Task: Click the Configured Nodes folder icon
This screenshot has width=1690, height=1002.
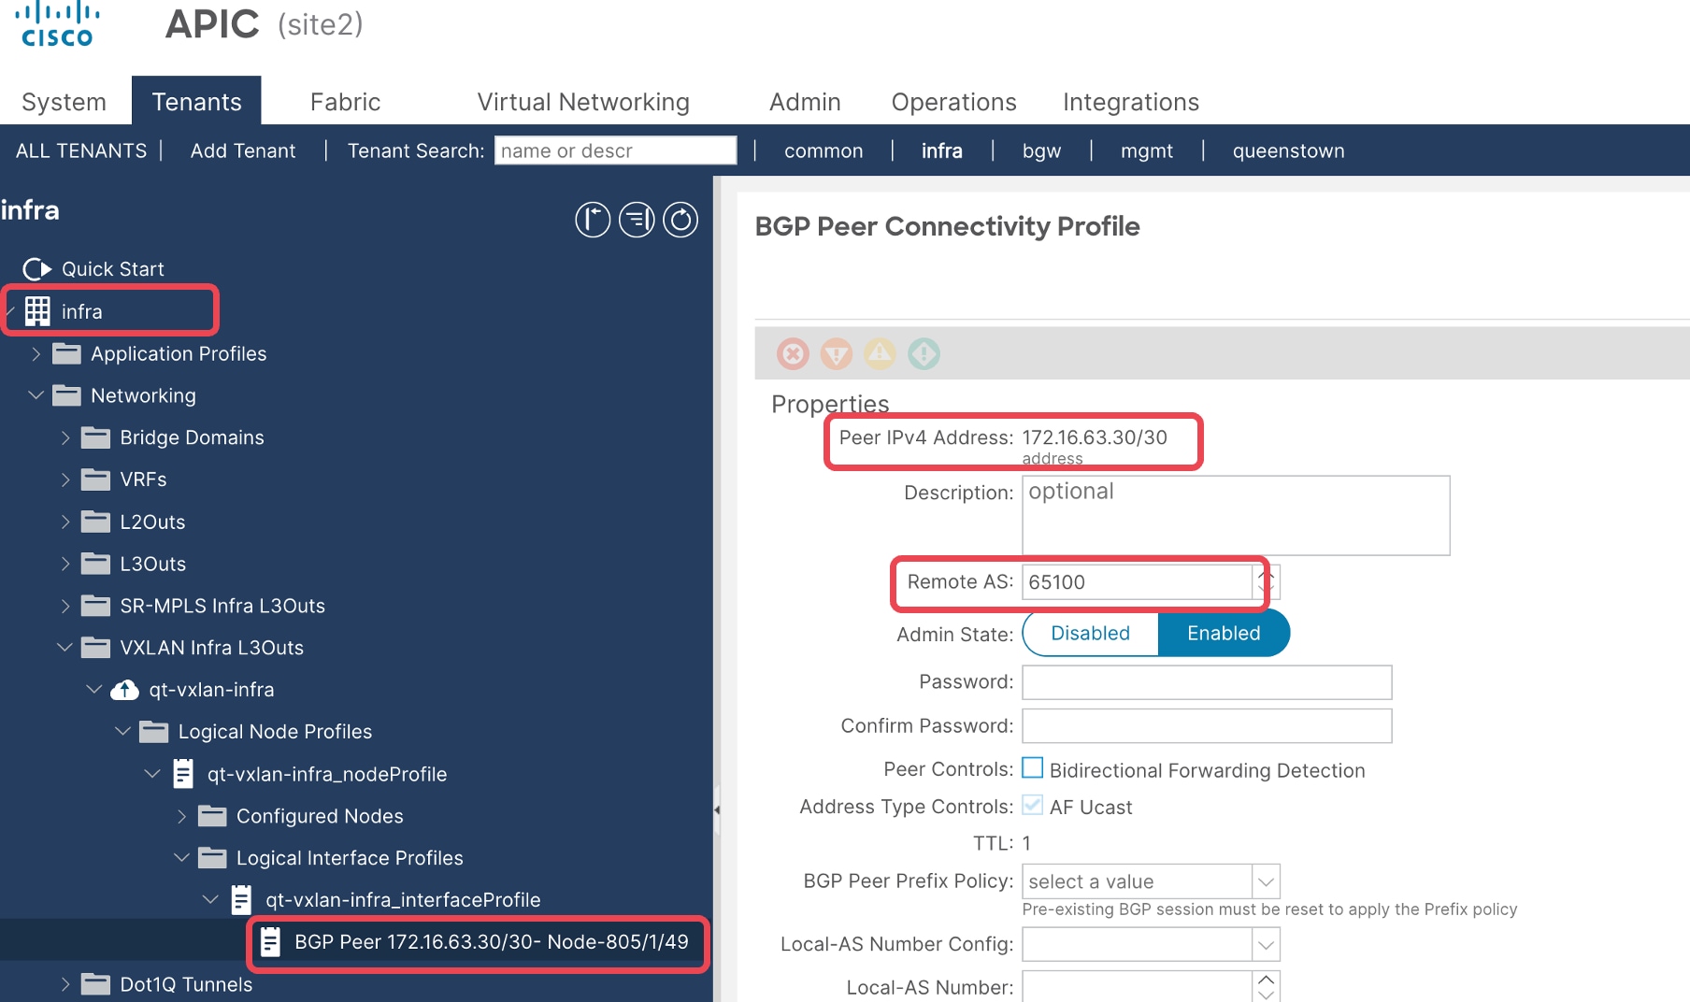Action: point(212,816)
